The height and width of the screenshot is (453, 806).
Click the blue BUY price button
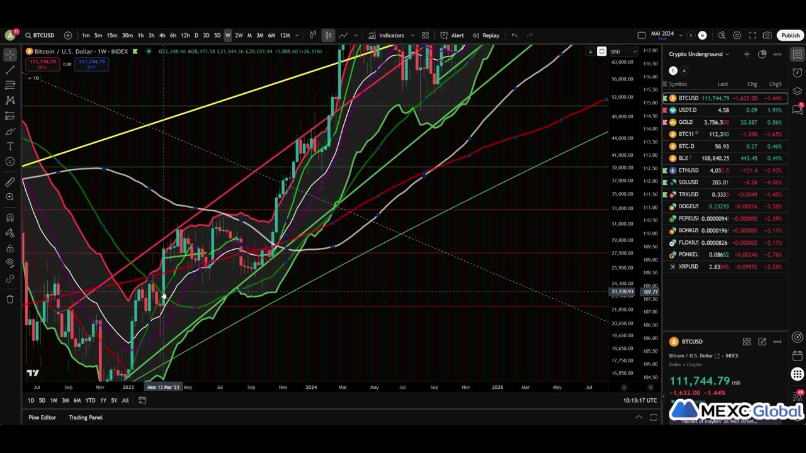92,64
